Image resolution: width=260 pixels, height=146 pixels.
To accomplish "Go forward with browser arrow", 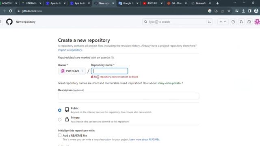I will pyautogui.click(x=4, y=11).
